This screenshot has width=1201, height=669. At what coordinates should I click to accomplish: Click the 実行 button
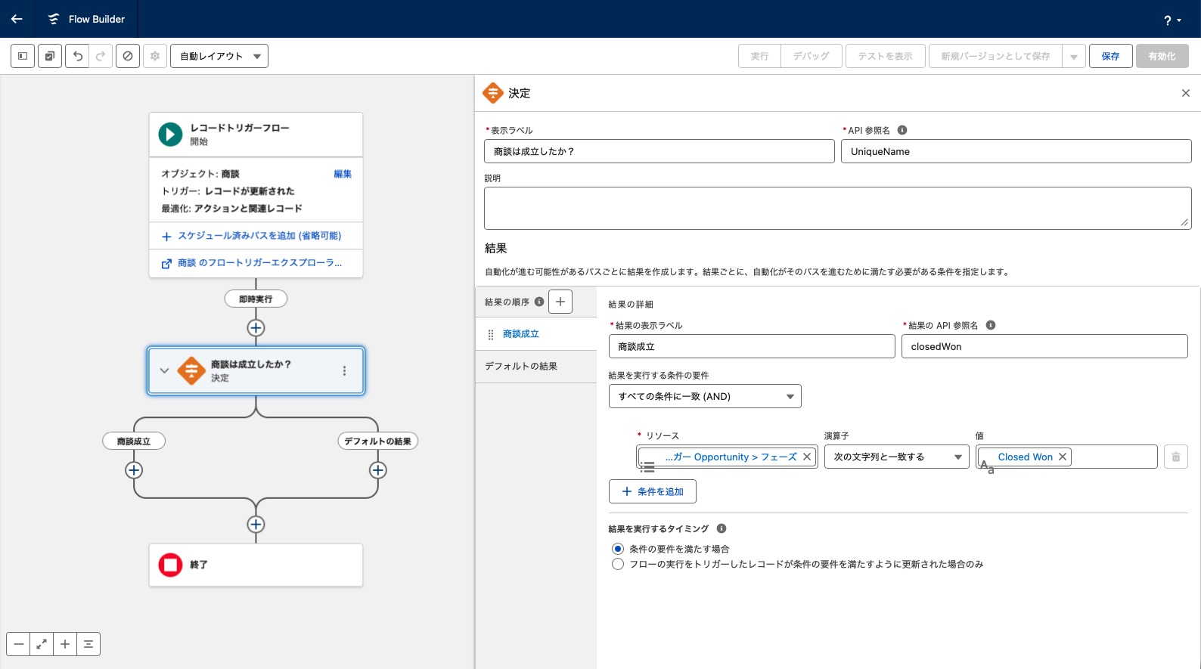tap(759, 56)
